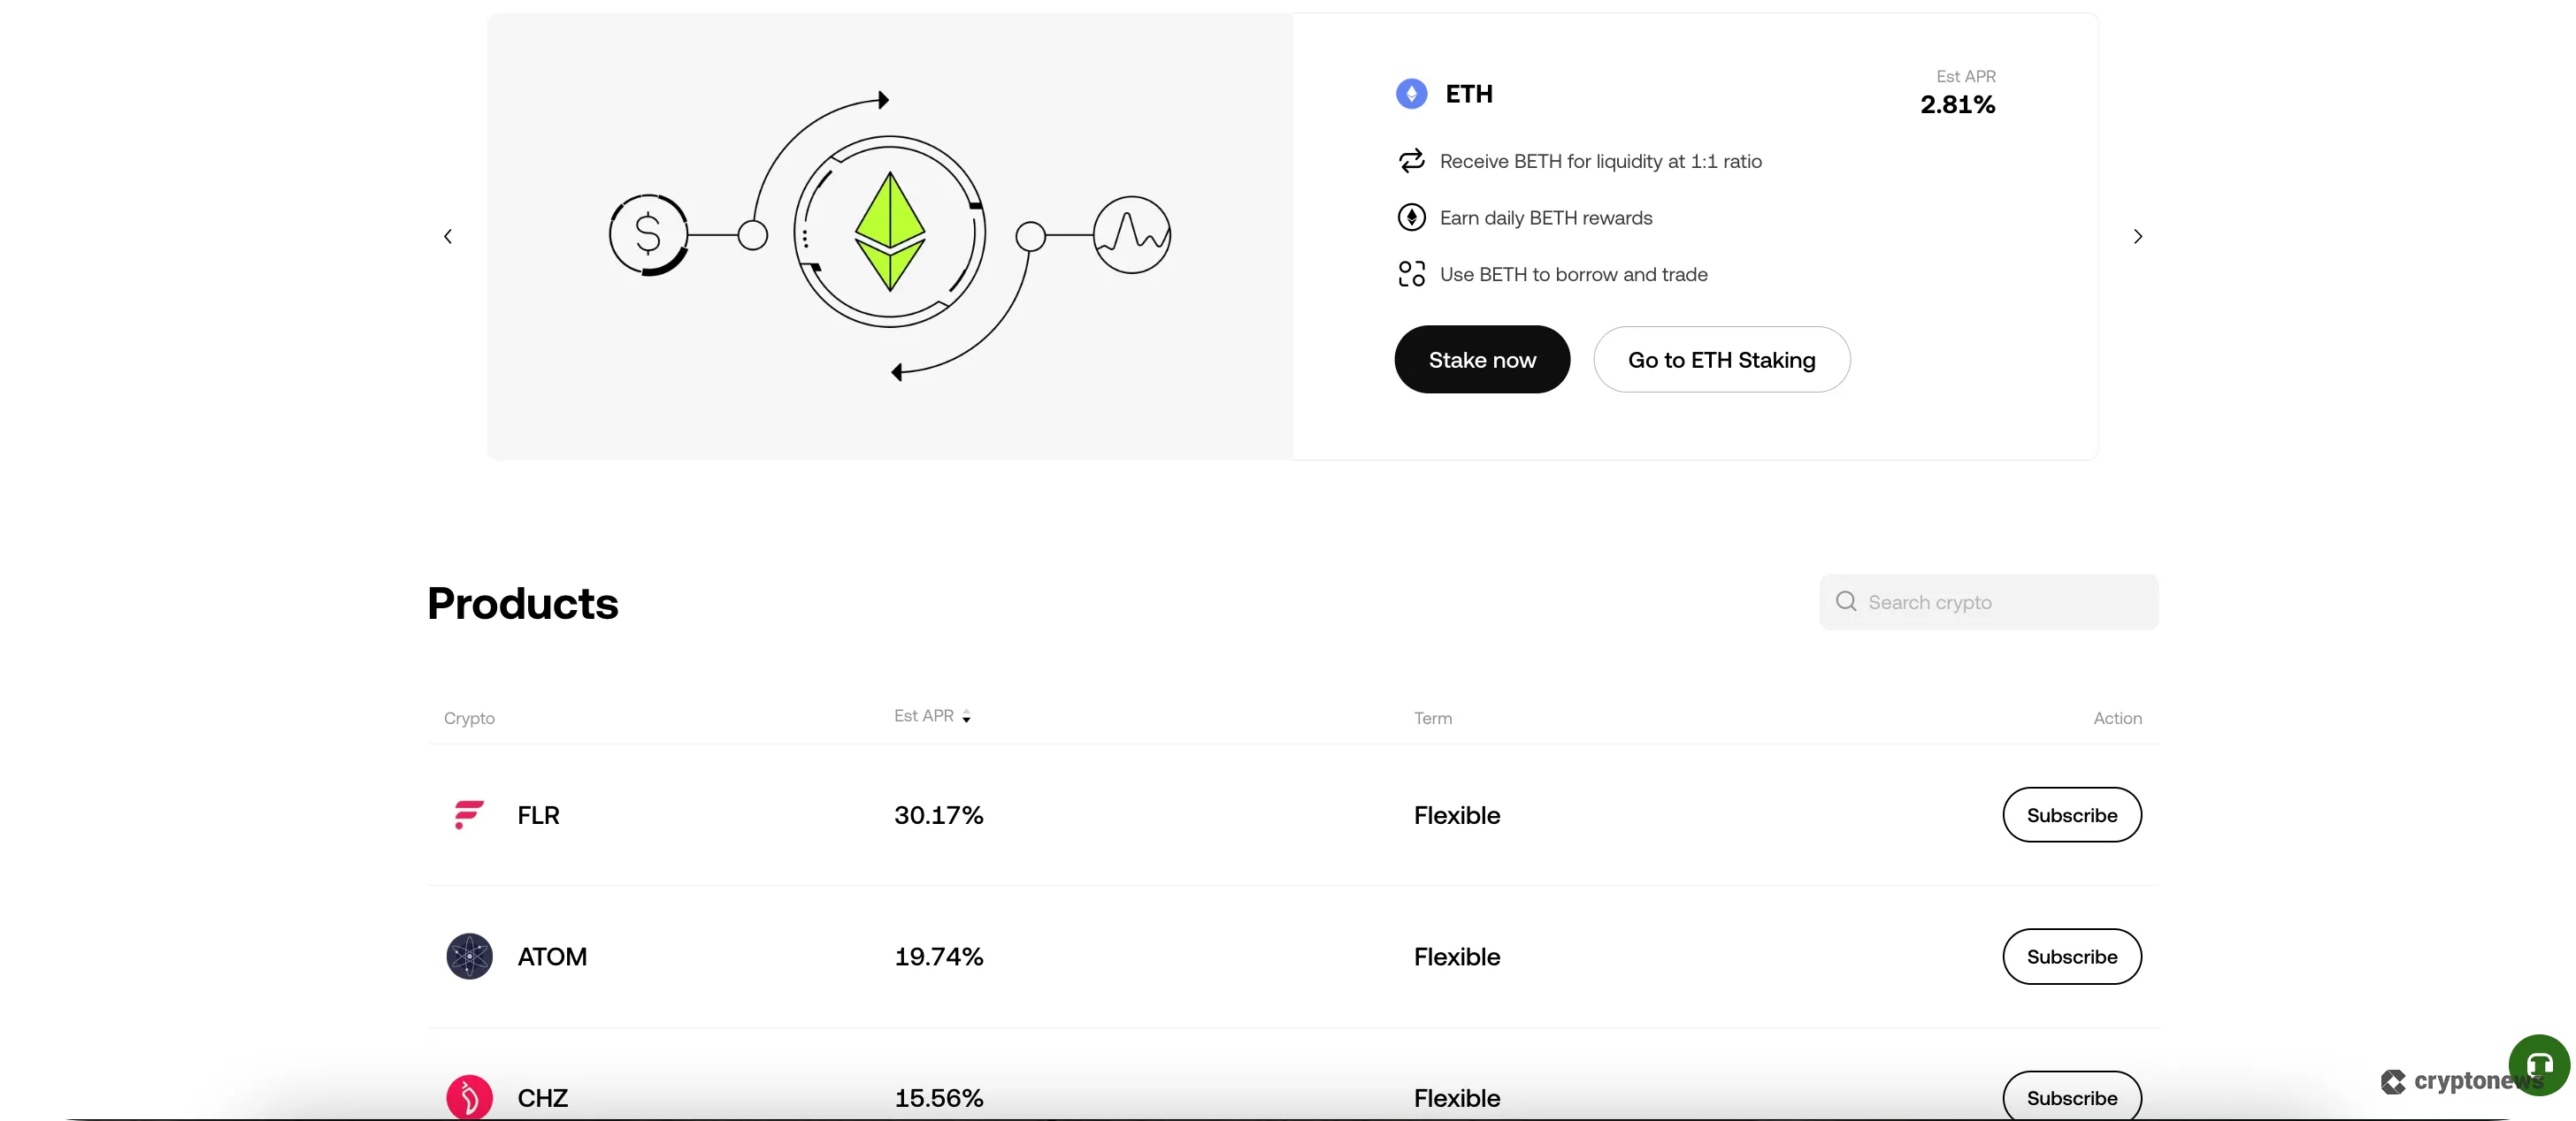Click the daily BETH rewards icon
This screenshot has width=2576, height=1121.
point(1410,217)
